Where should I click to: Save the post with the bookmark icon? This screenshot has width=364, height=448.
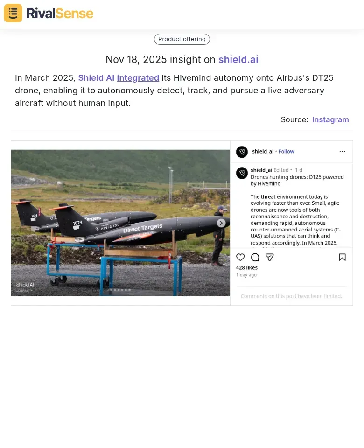click(x=342, y=257)
